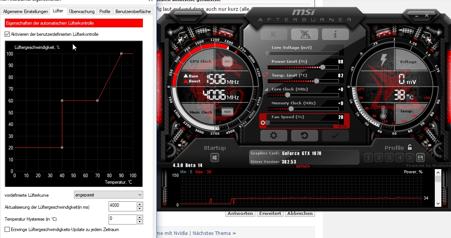Decrease the Aktualisierung der Lüftergeschwindigkeit value with down arrow

pyautogui.click(x=139, y=209)
